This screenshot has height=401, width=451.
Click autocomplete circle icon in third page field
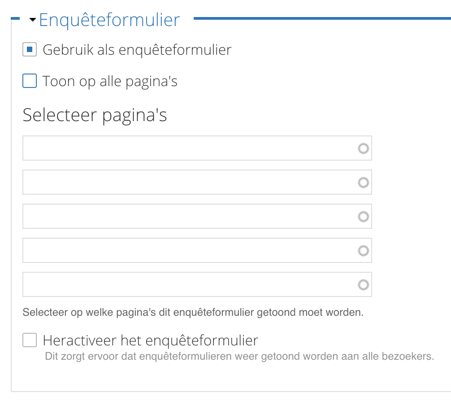click(x=364, y=217)
